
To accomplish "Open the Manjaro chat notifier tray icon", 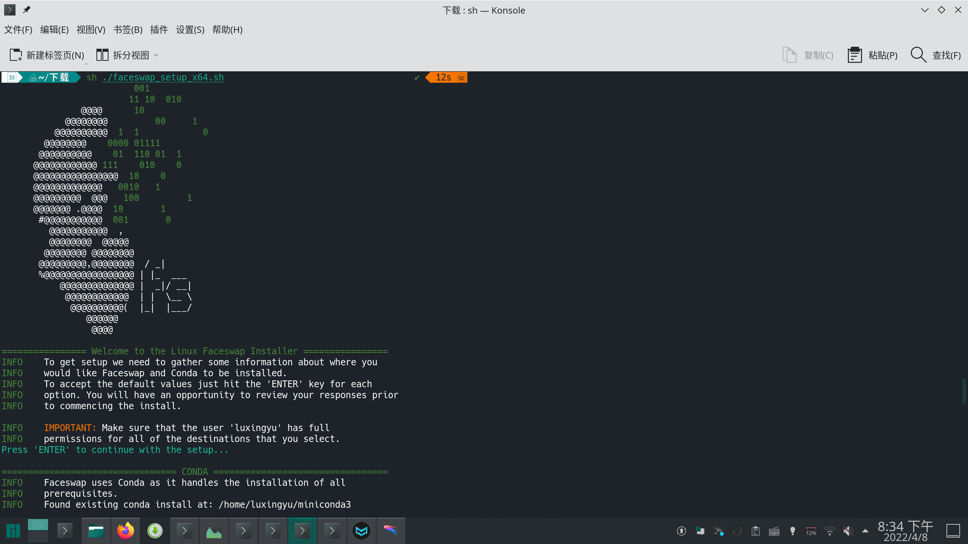I will [700, 531].
